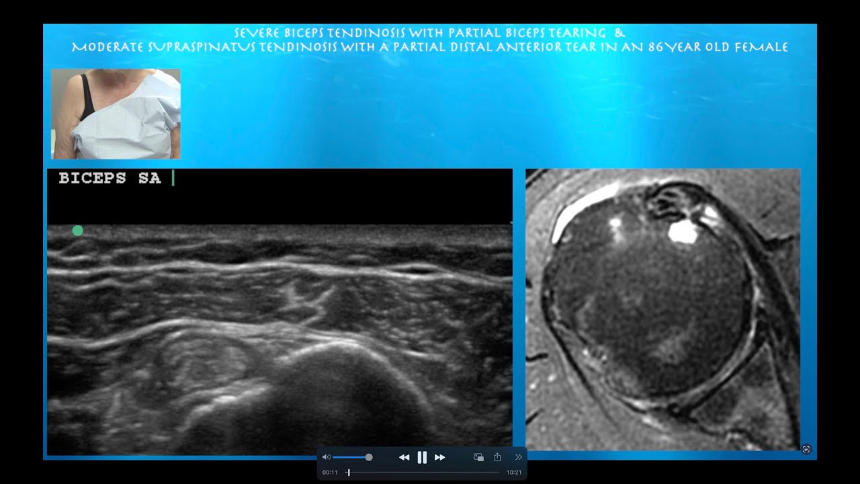Click the rewind button
Image resolution: width=860 pixels, height=484 pixels.
pos(404,457)
